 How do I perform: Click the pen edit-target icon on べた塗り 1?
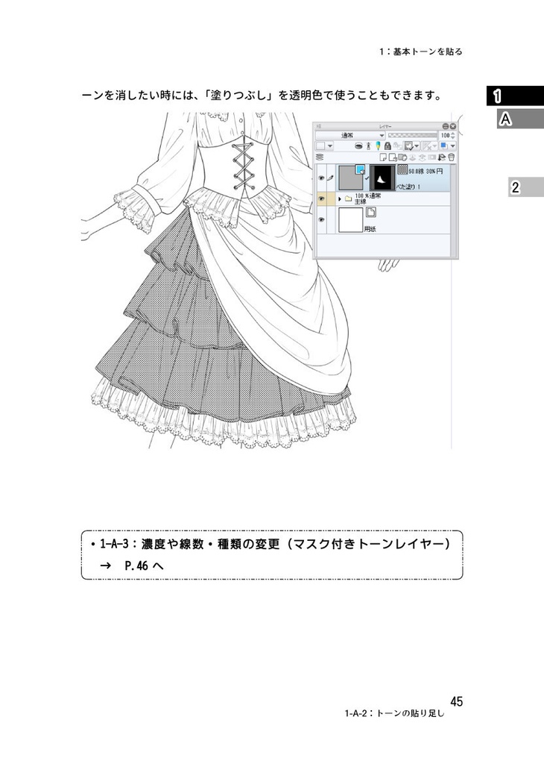(x=330, y=178)
